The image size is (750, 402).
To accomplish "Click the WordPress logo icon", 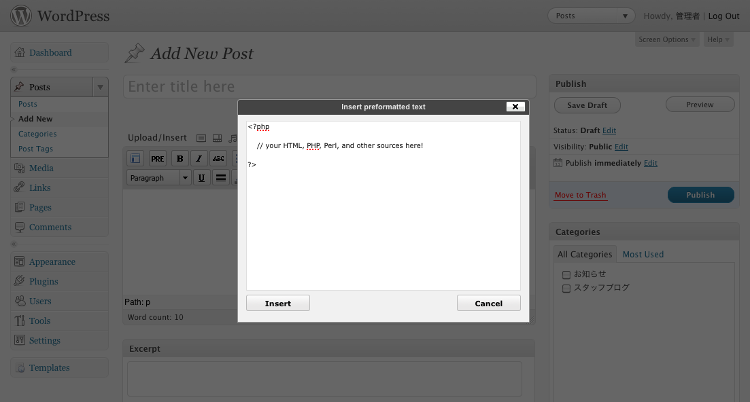I will 21,16.
